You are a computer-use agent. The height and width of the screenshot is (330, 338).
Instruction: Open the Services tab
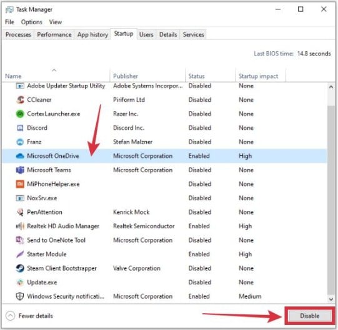click(x=193, y=35)
